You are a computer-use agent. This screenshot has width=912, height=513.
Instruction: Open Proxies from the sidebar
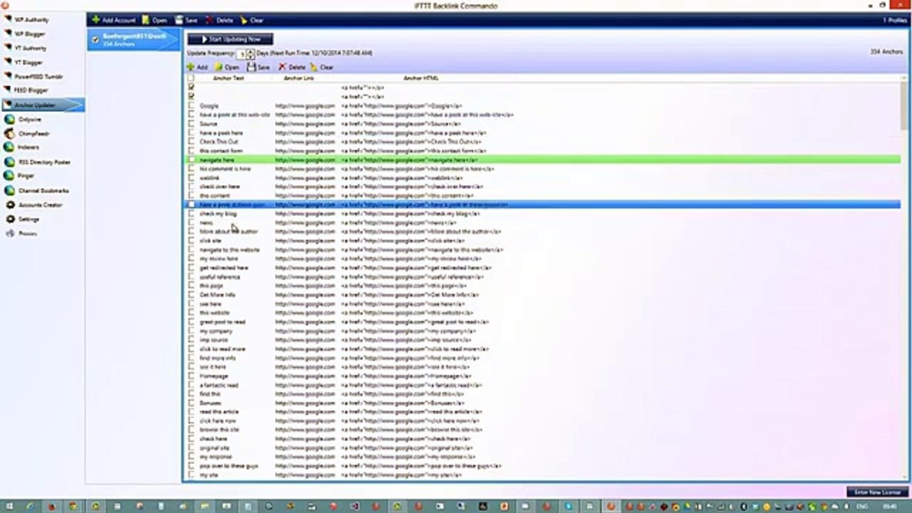(27, 233)
